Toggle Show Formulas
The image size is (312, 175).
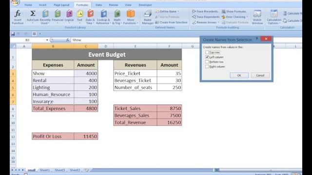point(234,12)
